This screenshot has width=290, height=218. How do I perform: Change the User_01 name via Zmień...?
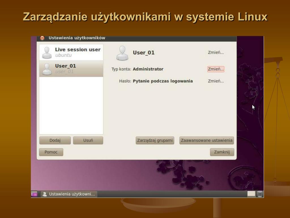click(216, 53)
